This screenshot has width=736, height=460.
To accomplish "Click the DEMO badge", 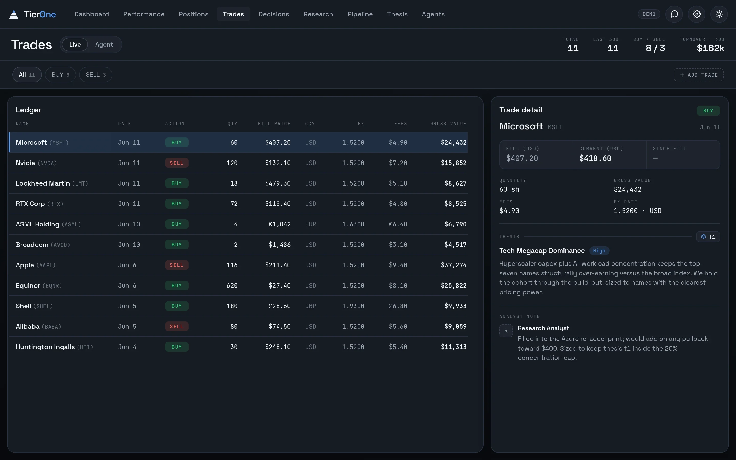I will click(x=649, y=14).
